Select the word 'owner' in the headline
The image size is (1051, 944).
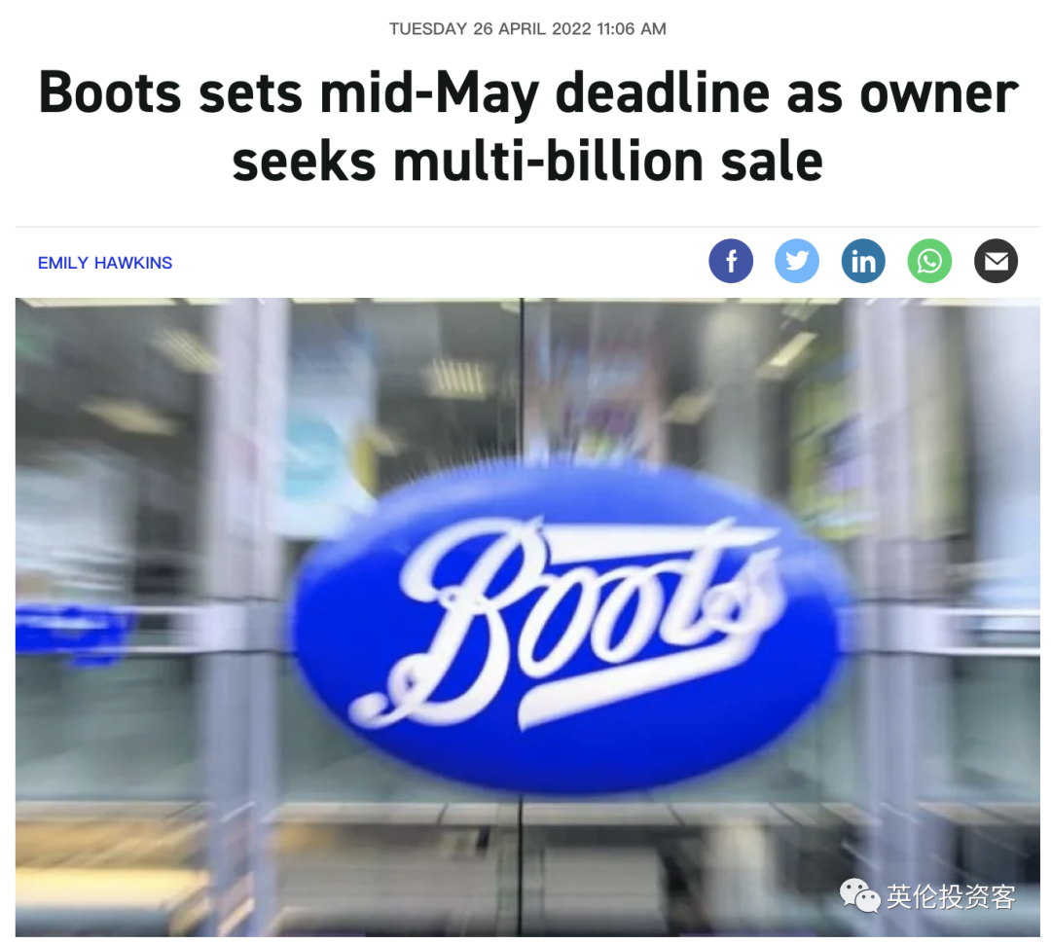click(938, 93)
